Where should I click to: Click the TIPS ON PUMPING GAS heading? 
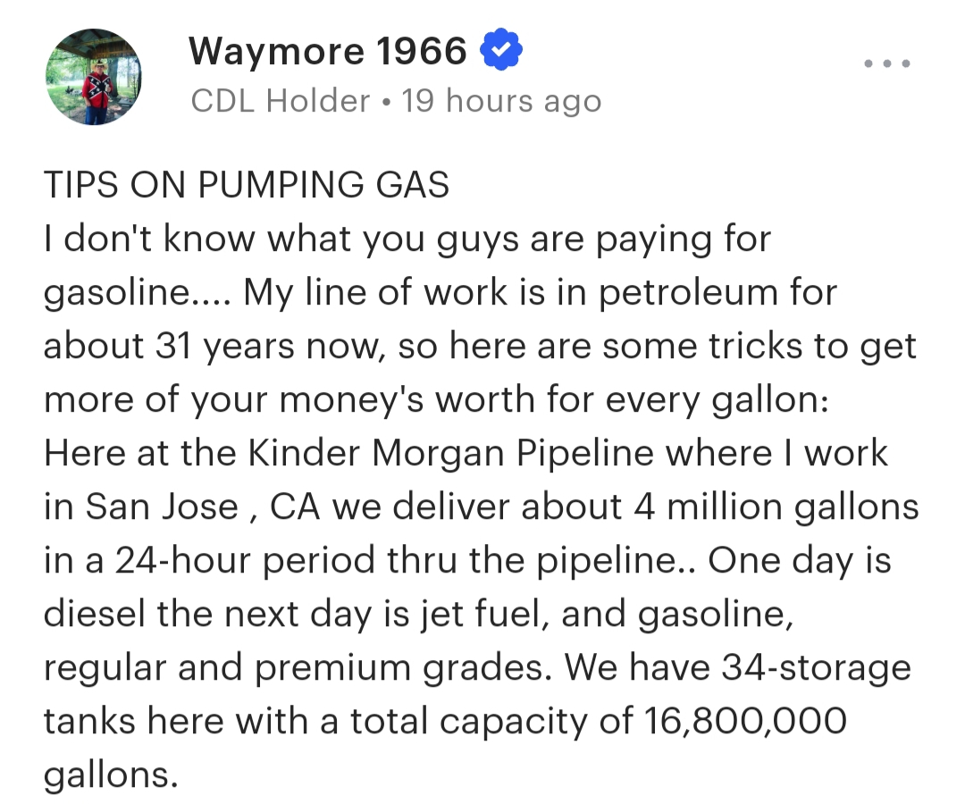246,186
